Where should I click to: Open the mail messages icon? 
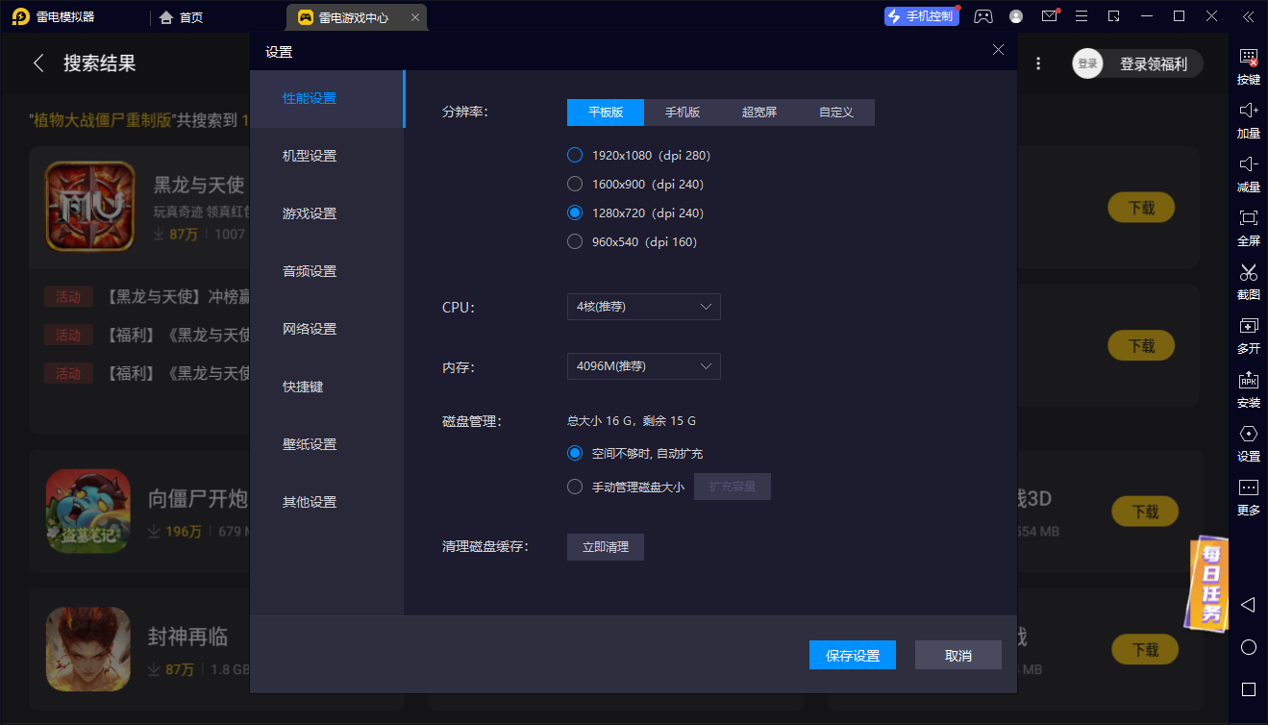1050,16
